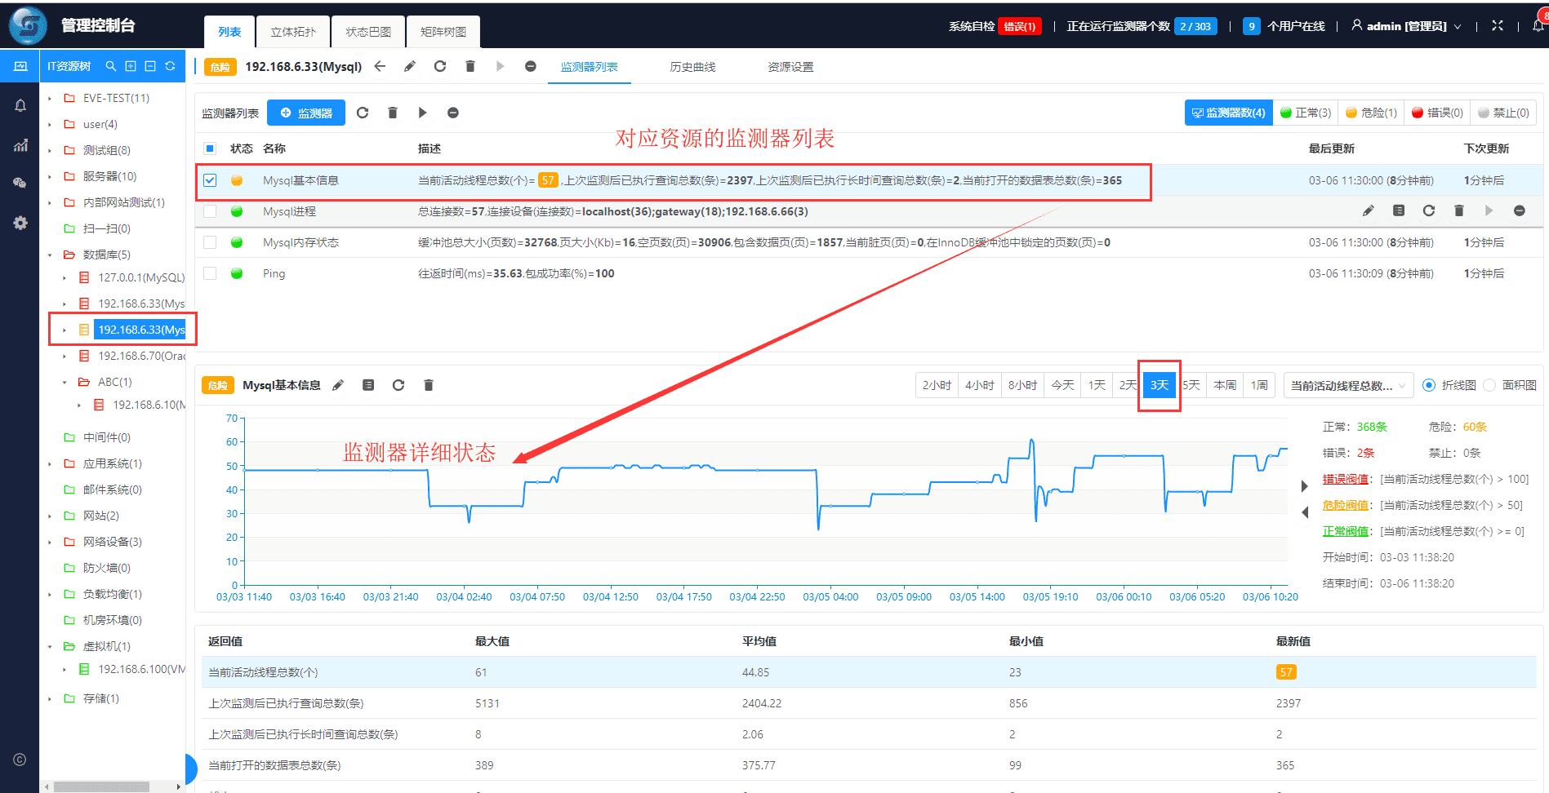This screenshot has width=1549, height=793.
Task: Select the 2小时 time range
Action: coord(937,385)
